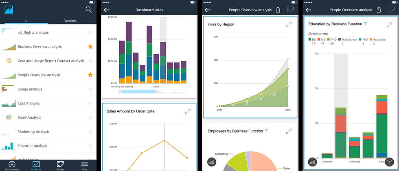This screenshot has height=171, width=399.
Task: Favorite the Financial Analysis star
Action: [90, 146]
